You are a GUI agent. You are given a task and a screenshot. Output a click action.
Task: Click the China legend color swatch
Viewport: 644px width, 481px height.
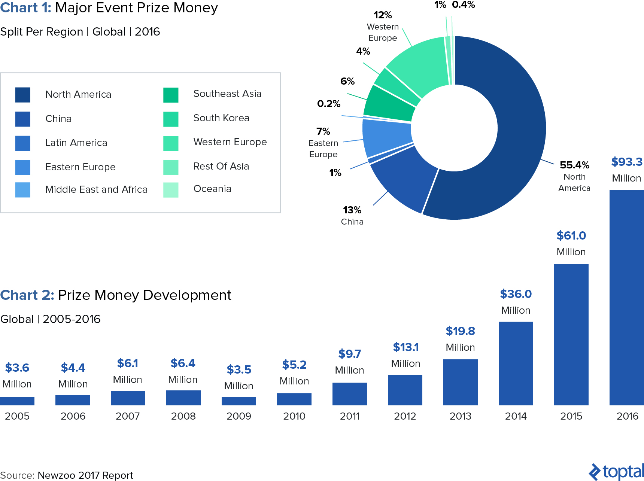(x=22, y=119)
